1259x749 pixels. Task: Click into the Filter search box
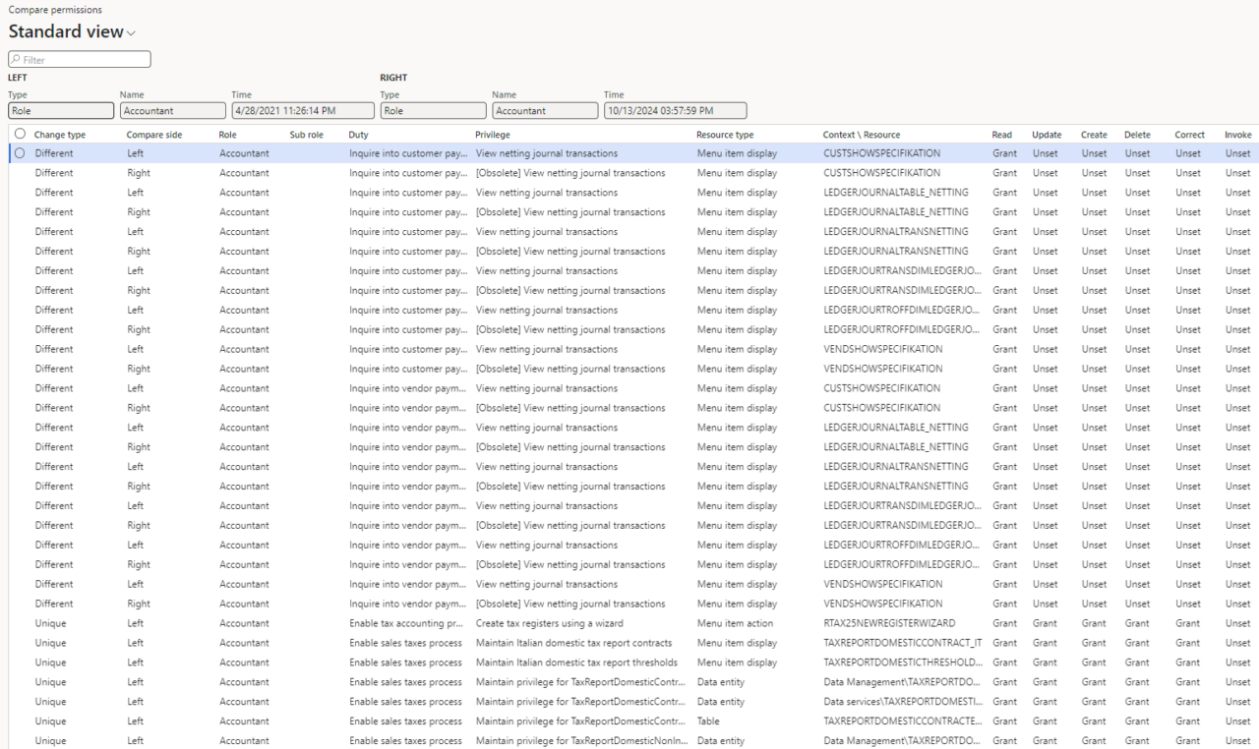click(80, 60)
